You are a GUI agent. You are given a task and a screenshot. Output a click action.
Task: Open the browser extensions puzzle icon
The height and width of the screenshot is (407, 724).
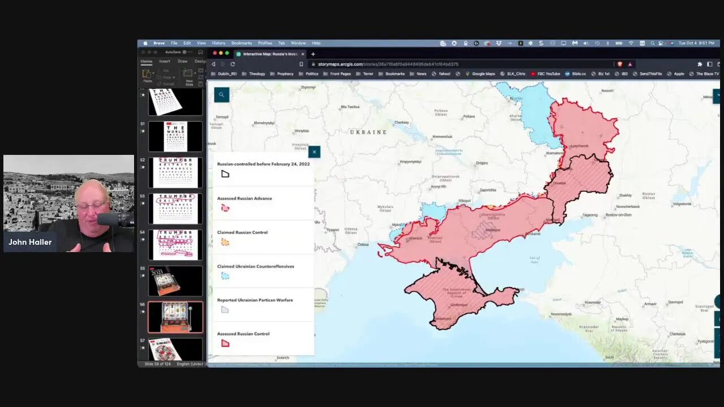point(700,64)
